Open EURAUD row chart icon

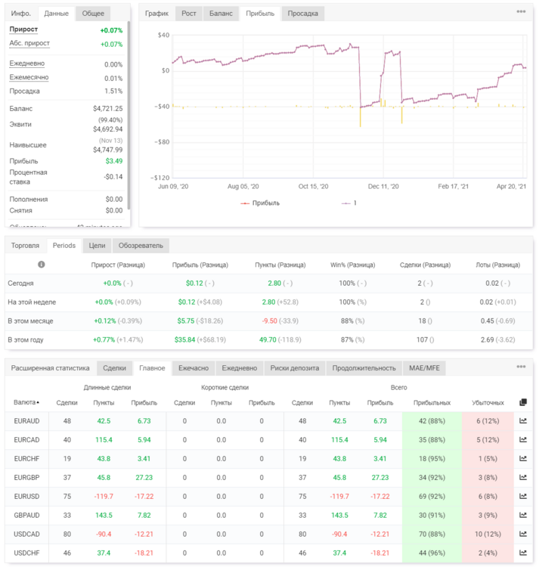(523, 421)
